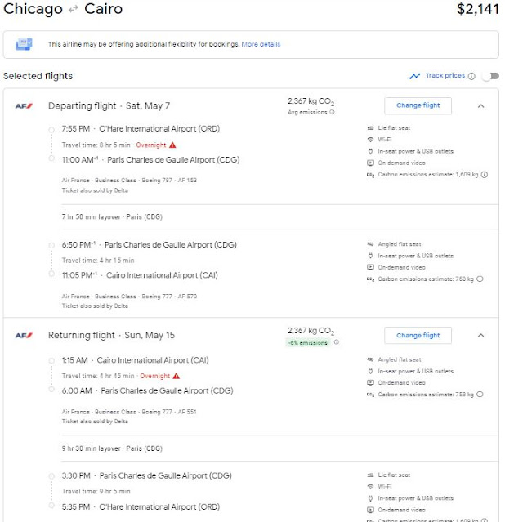This screenshot has height=522, width=505.
Task: Click the info icon beside -6% emissions
Action: 336,342
